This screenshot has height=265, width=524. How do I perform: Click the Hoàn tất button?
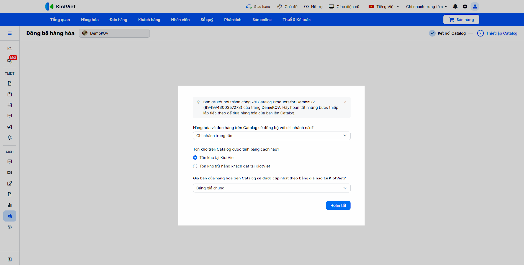coord(338,205)
